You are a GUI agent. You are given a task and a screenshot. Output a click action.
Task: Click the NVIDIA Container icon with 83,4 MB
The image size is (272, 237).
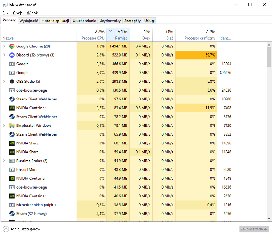[x=12, y=108]
